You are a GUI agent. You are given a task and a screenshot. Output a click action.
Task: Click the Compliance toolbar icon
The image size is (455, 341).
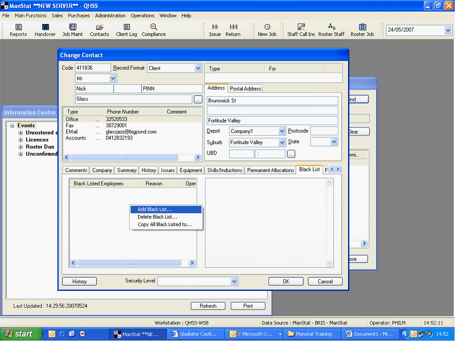pos(154,30)
